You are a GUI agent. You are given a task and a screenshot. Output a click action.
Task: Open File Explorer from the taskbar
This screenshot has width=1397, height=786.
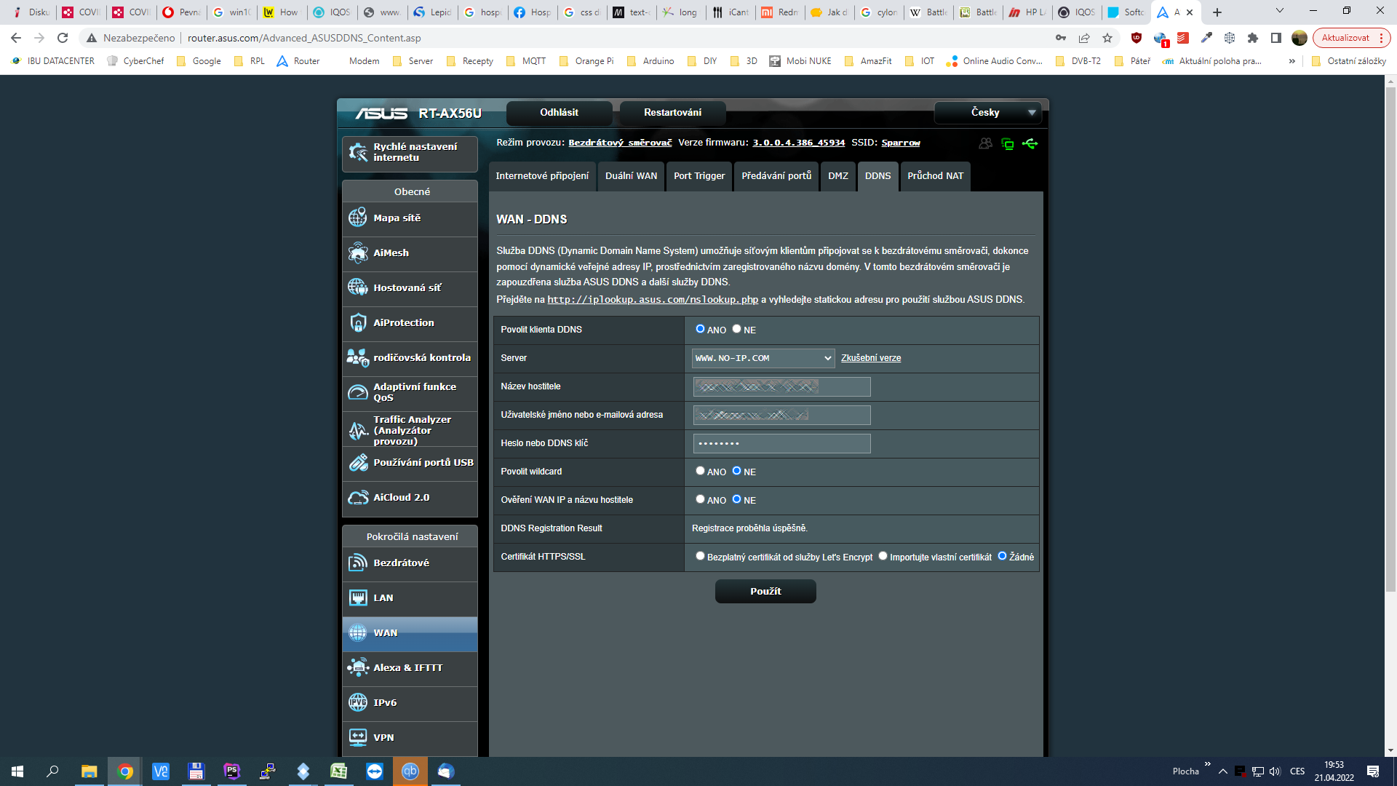tap(89, 771)
